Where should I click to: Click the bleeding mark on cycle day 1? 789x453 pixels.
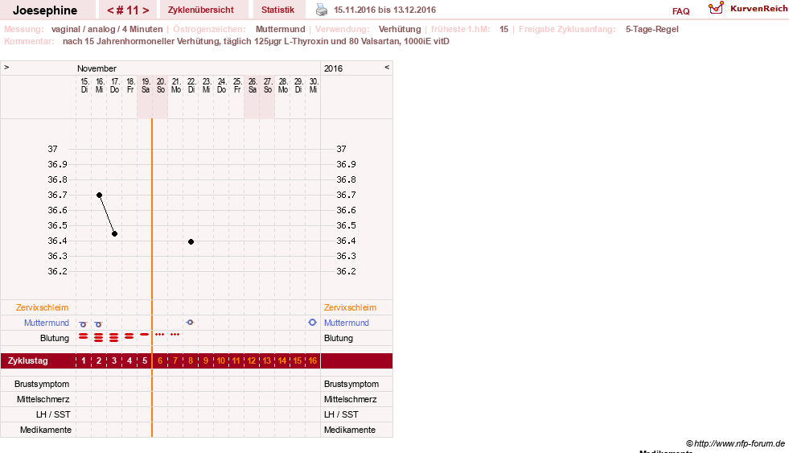83,336
